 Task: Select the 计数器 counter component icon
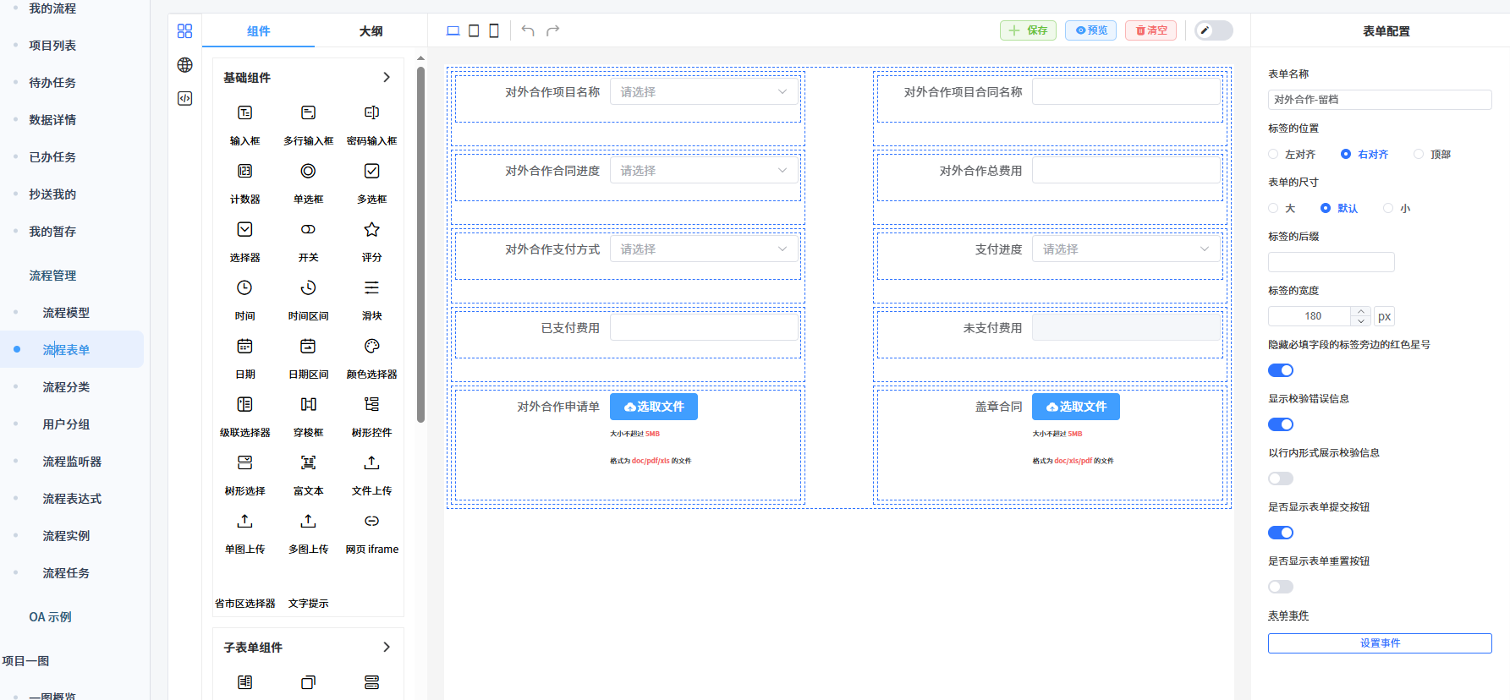(244, 171)
